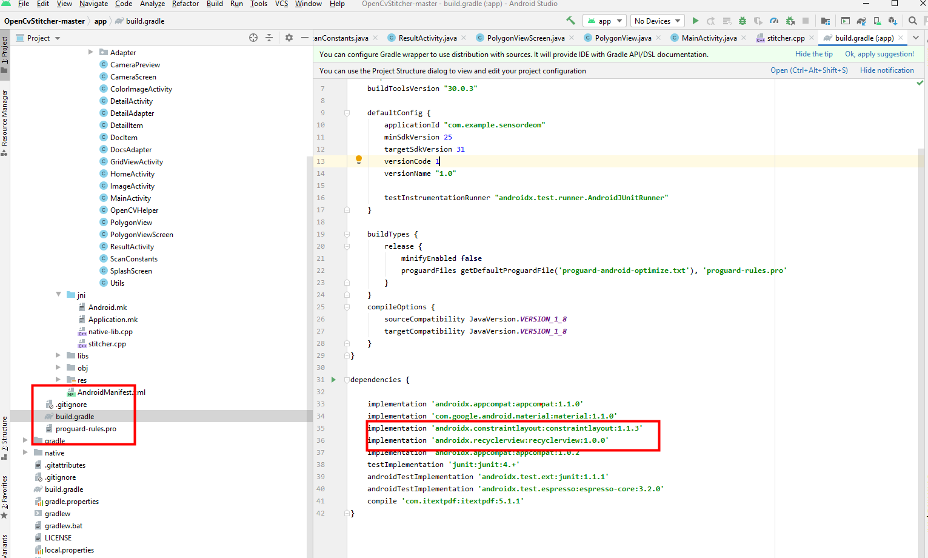Screen dimensions: 928x558
Task: Click green run arrow beside dependencies
Action: click(x=333, y=380)
